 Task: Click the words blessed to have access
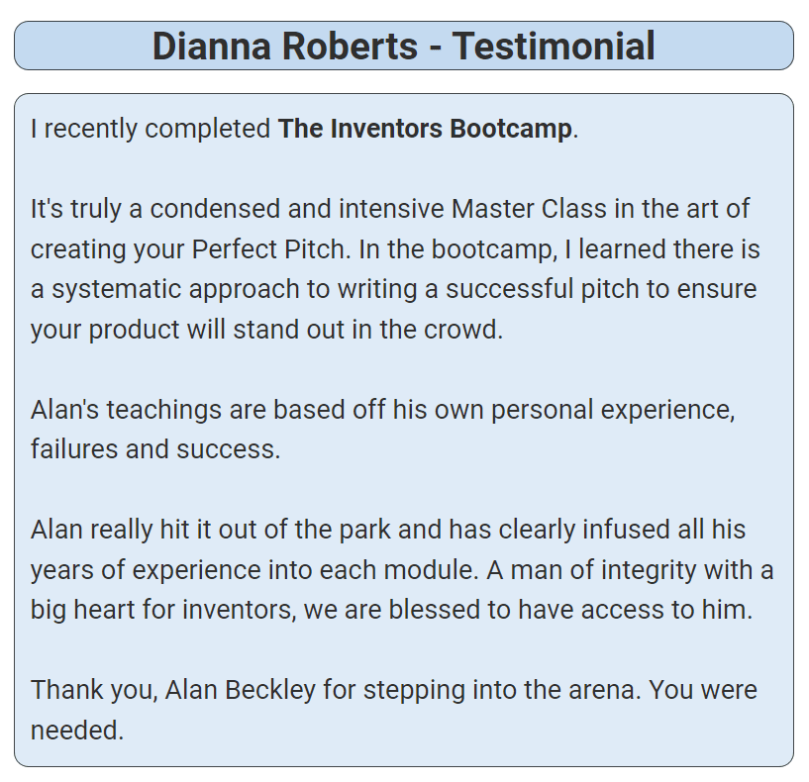point(526,610)
